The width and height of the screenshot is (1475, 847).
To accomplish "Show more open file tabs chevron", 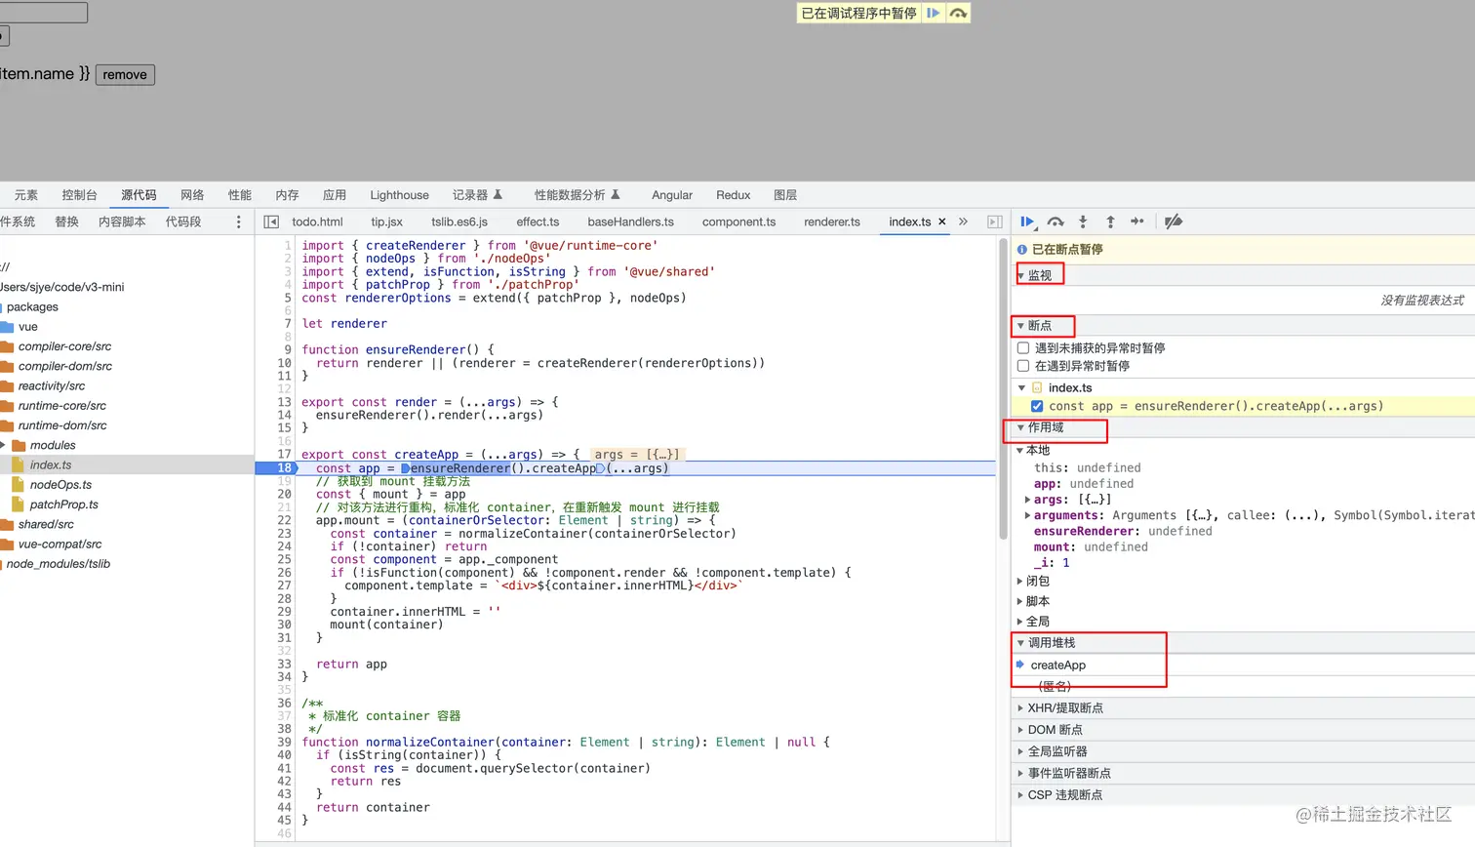I will coord(963,222).
